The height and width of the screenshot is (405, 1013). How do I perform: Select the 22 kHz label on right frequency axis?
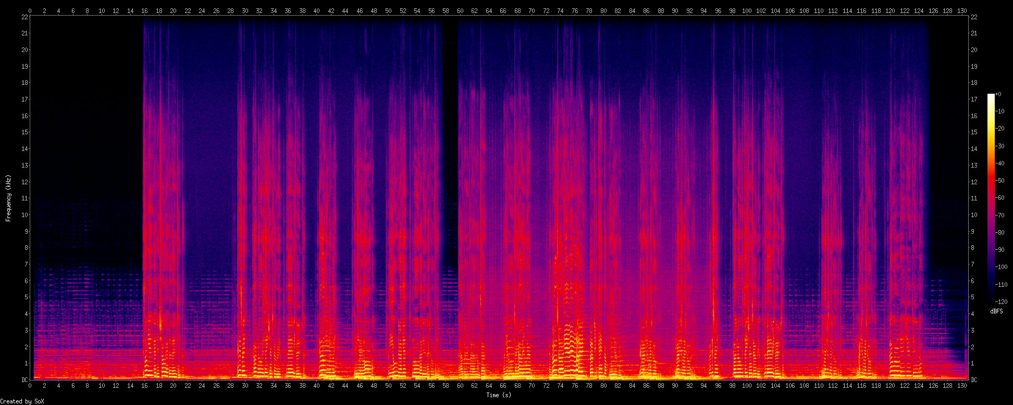coord(974,17)
